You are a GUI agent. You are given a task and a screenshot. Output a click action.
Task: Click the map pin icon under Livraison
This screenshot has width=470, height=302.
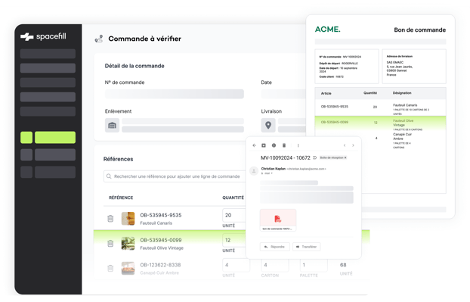pos(268,125)
